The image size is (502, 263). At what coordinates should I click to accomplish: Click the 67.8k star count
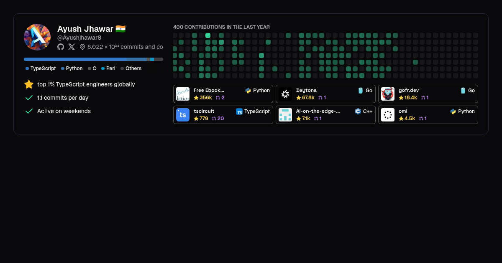308,98
